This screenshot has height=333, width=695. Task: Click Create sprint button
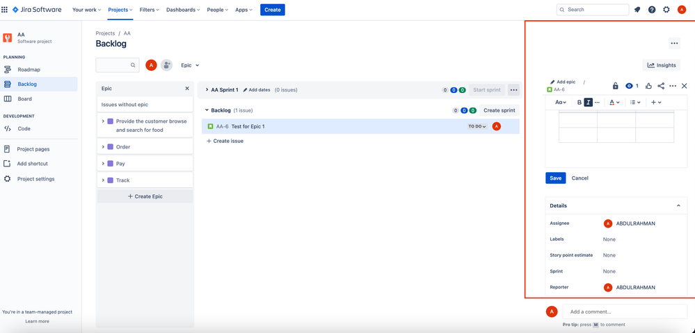(x=499, y=110)
